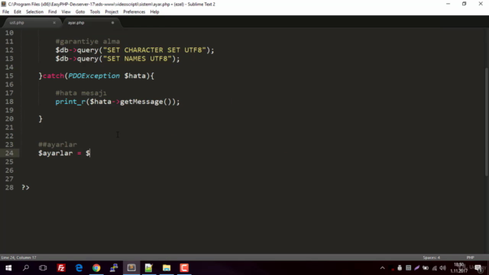Open the Edit menu
The width and height of the screenshot is (489, 275).
pyautogui.click(x=17, y=12)
